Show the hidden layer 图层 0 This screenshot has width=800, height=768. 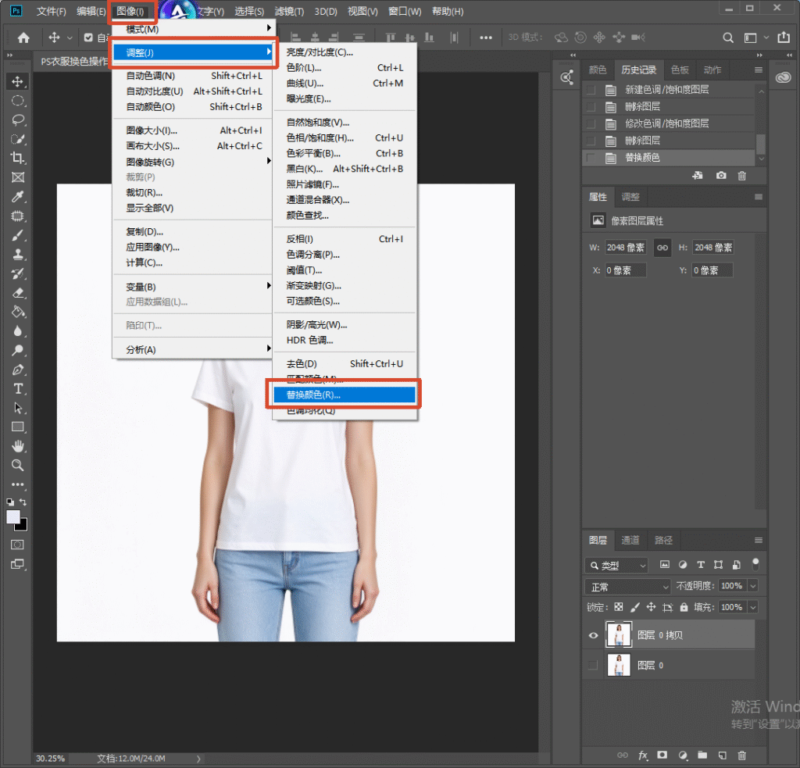point(593,666)
